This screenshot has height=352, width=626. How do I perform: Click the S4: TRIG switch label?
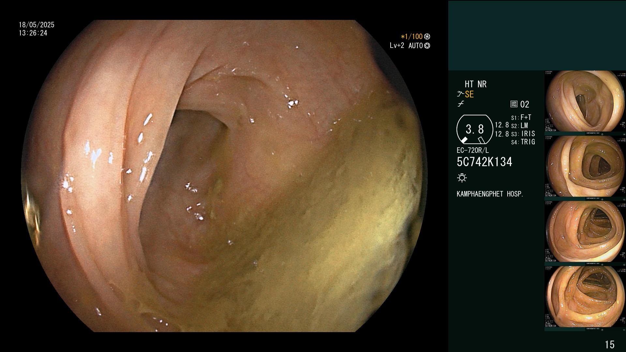(523, 142)
